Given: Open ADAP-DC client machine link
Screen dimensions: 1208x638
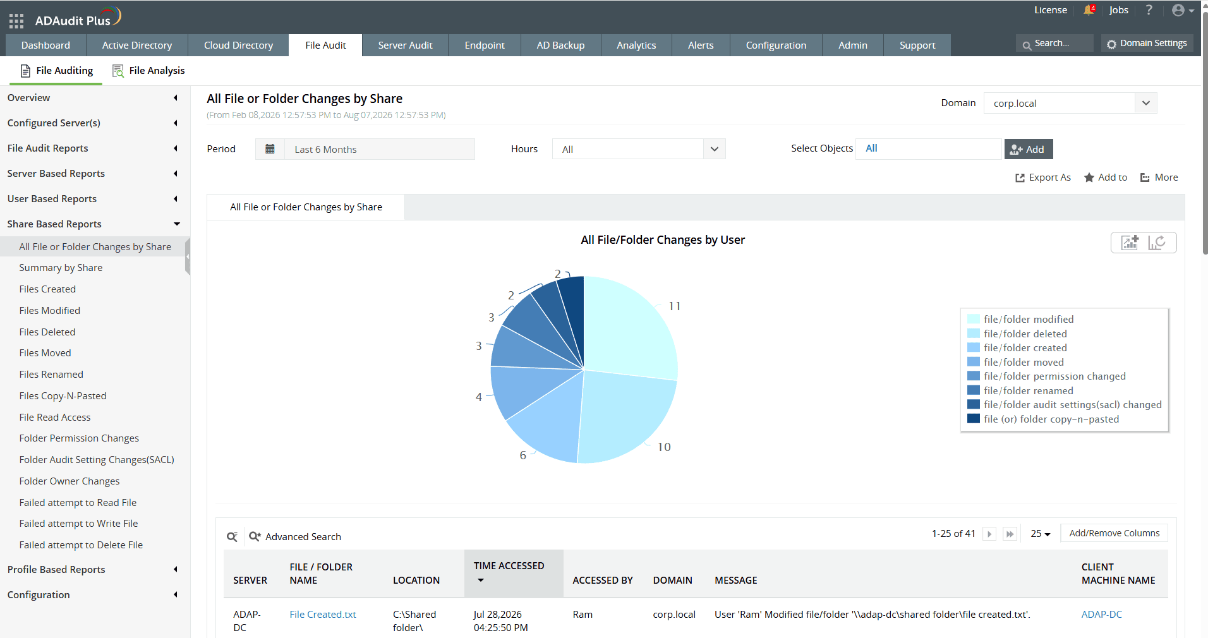Looking at the screenshot, I should [1101, 615].
